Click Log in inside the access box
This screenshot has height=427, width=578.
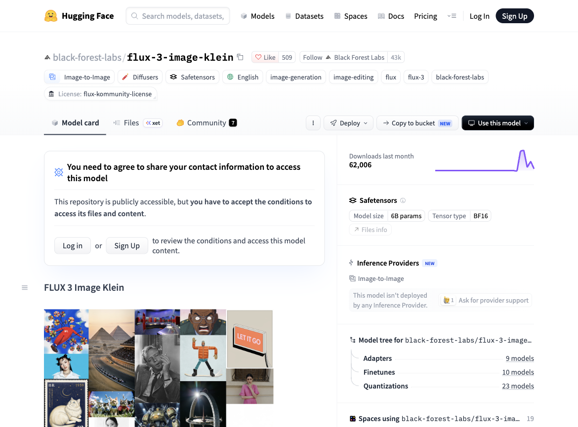[73, 246]
